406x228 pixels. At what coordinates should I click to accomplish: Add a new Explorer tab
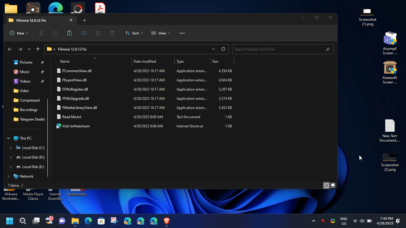(84, 20)
